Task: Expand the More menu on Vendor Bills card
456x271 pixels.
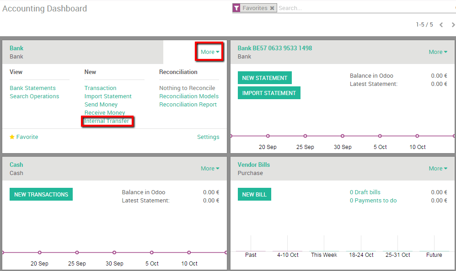Action: pyautogui.click(x=437, y=168)
